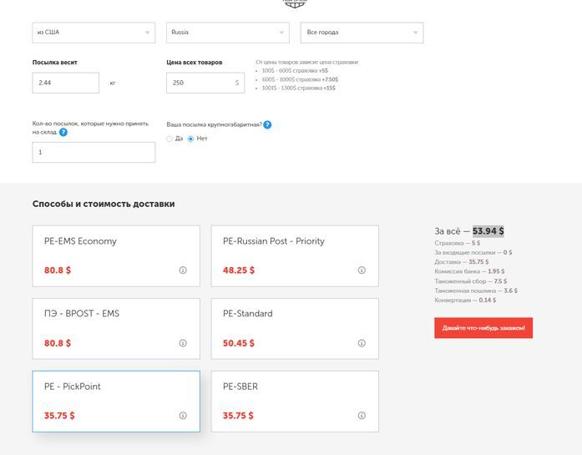Click info icon on PE-Russian Post - Priority card
582x455 pixels.
[362, 270]
